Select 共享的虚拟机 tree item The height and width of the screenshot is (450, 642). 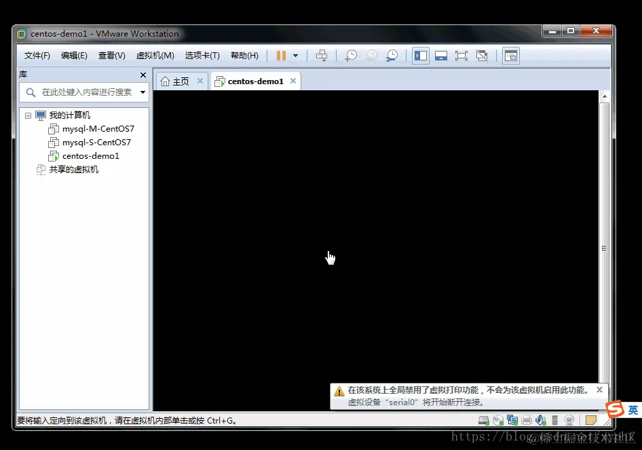coord(74,169)
